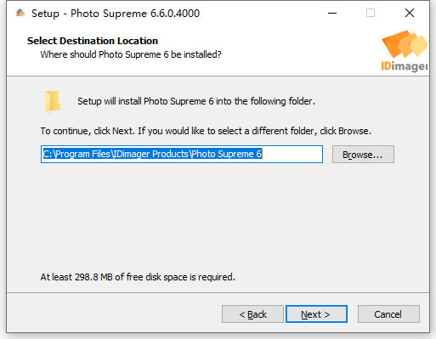Click the 'Setup will install Photo Supreme 6' message
Viewport: 436px width, 339px height.
196,101
